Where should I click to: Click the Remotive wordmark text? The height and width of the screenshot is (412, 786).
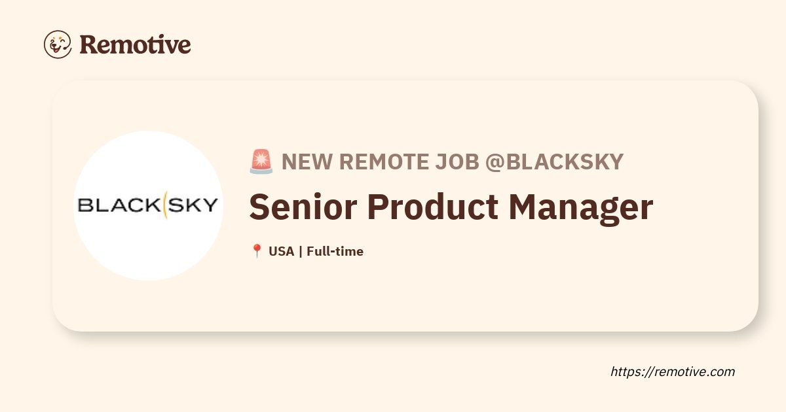coord(135,44)
